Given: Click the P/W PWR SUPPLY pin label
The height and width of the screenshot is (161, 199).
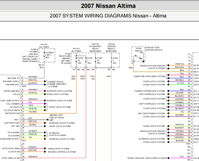Looking at the screenshot, I should (x=11, y=82).
